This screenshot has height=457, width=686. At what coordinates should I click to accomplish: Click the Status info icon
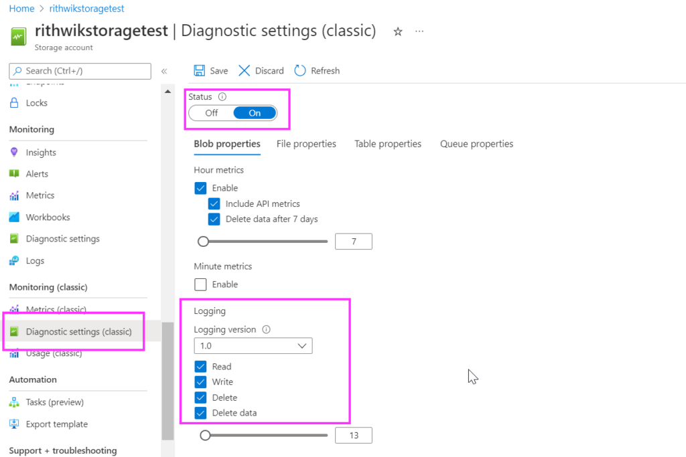pyautogui.click(x=222, y=96)
